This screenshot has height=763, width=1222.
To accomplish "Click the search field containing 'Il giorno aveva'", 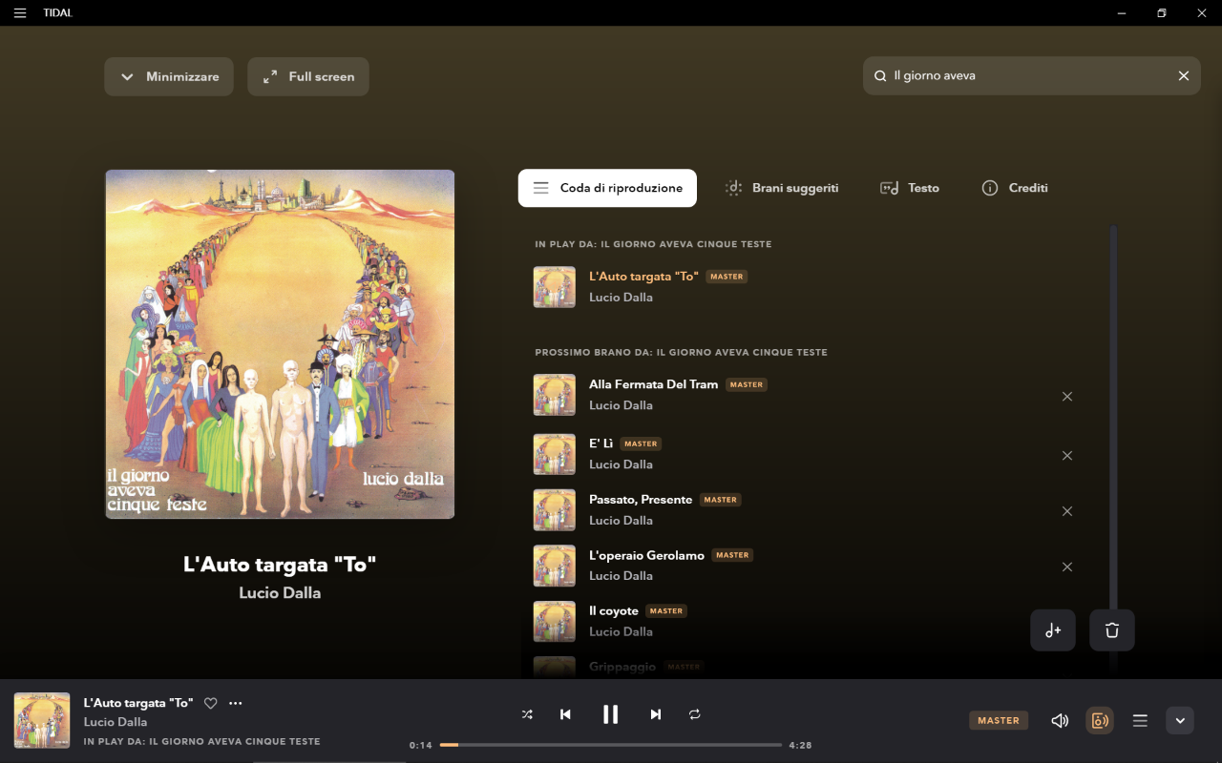I will [x=1032, y=75].
